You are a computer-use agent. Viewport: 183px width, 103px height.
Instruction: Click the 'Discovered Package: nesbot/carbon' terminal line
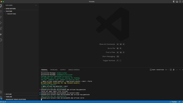point(54,73)
